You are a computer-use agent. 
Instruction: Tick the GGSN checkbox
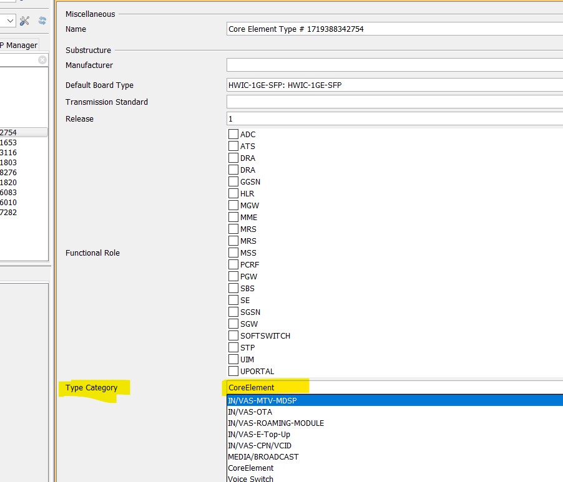point(233,181)
